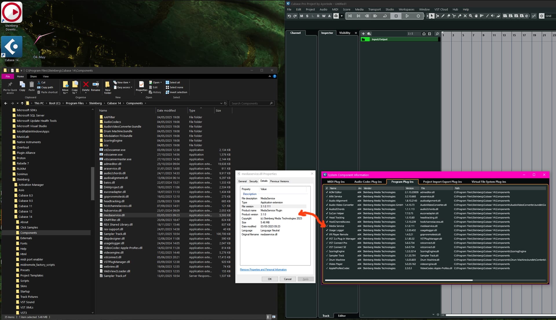Image resolution: width=556 pixels, height=320 pixels.
Task: Select the Play speaker tool in Cubase
Action: click(x=493, y=16)
